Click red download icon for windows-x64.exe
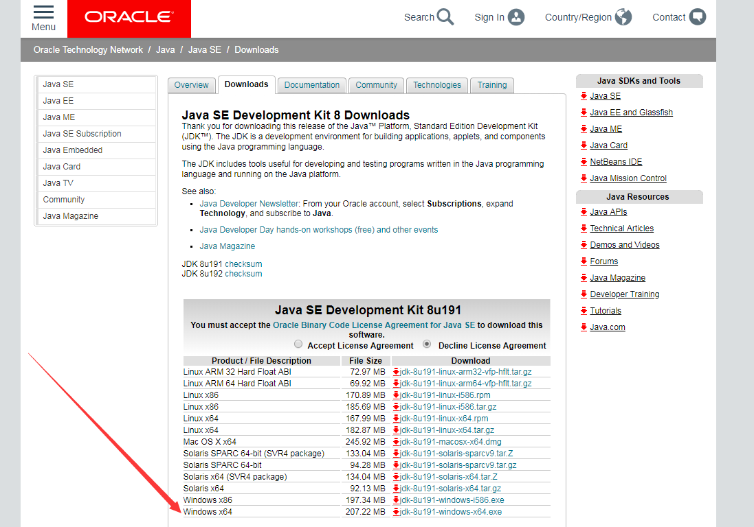Screen dimensions: 754x527 click(x=396, y=512)
